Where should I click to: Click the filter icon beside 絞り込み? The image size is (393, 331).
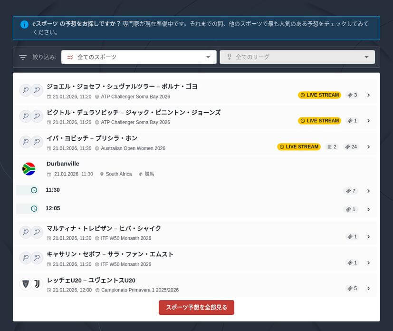pyautogui.click(x=22, y=57)
